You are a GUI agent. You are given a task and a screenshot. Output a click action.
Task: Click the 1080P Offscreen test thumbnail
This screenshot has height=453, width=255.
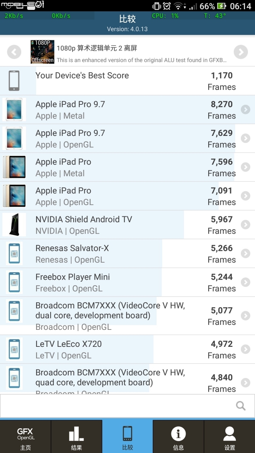[x=42, y=52]
